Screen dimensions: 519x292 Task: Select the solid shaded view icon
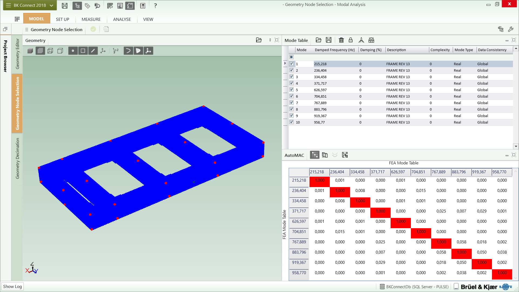click(x=30, y=51)
